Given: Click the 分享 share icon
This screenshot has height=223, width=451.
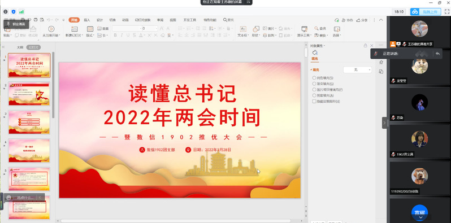Looking at the screenshot, I should click(x=362, y=20).
